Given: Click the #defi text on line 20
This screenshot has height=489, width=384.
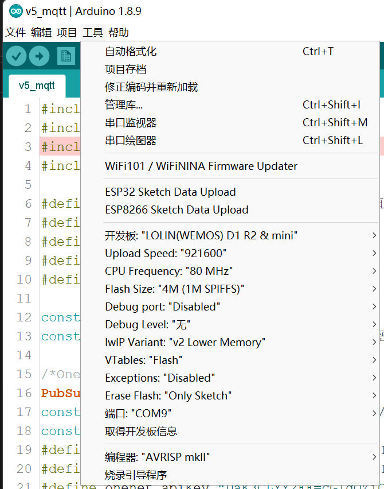Looking at the screenshot, I should 60,469.
